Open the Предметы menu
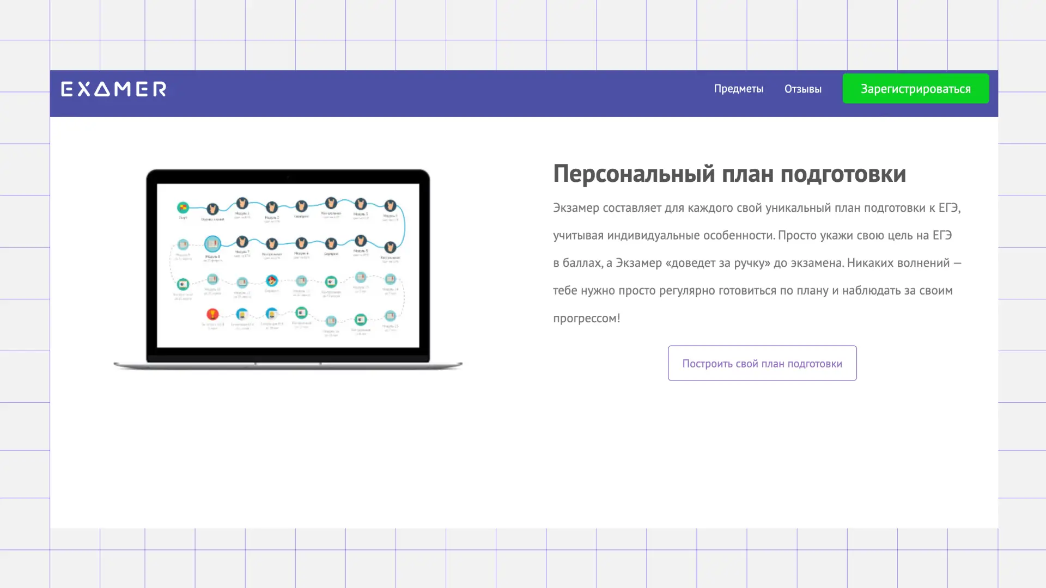1046x588 pixels. pyautogui.click(x=739, y=88)
